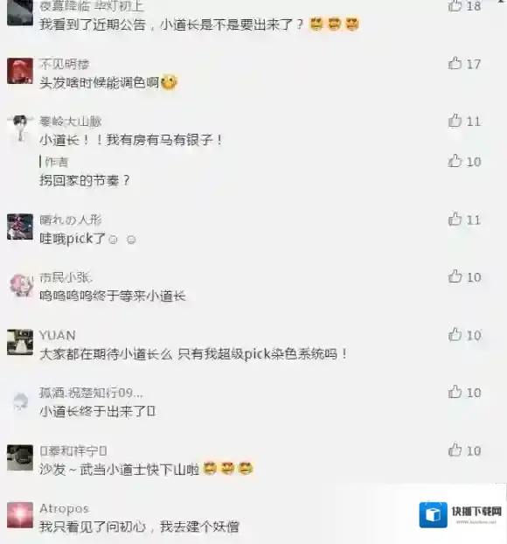
Task: Open username YUAN
Action: coord(58,336)
